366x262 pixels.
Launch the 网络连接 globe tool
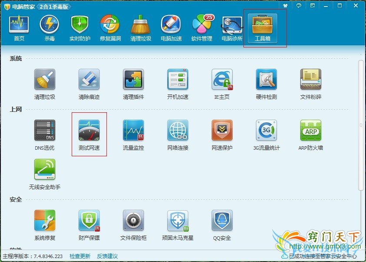[178, 135]
